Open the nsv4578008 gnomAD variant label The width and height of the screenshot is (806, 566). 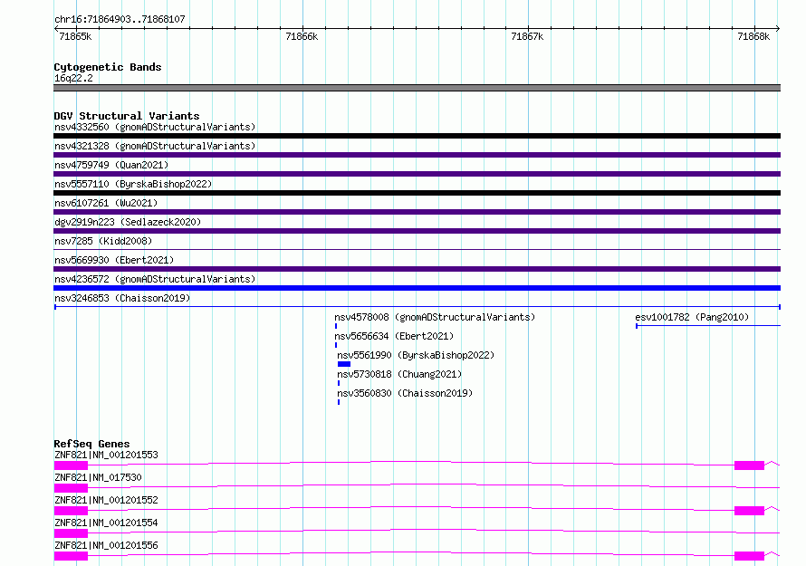[435, 317]
